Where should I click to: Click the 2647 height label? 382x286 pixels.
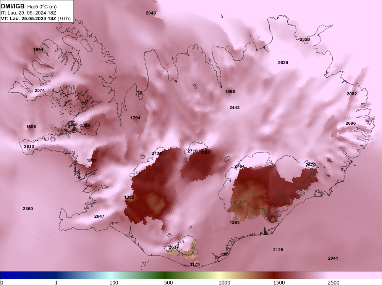[x=99, y=216]
